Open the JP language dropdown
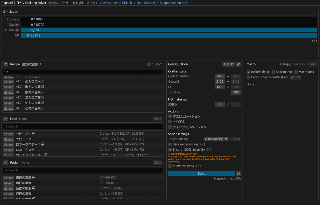Viewport: 320px width, 205px height. click(65, 3)
